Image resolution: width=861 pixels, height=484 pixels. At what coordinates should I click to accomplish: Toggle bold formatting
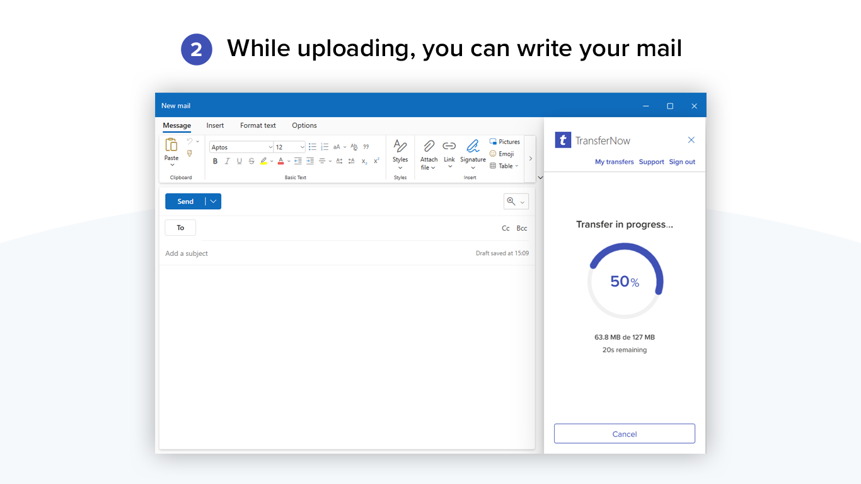215,161
